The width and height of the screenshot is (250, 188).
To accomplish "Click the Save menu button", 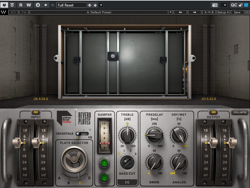I will tap(237, 12).
